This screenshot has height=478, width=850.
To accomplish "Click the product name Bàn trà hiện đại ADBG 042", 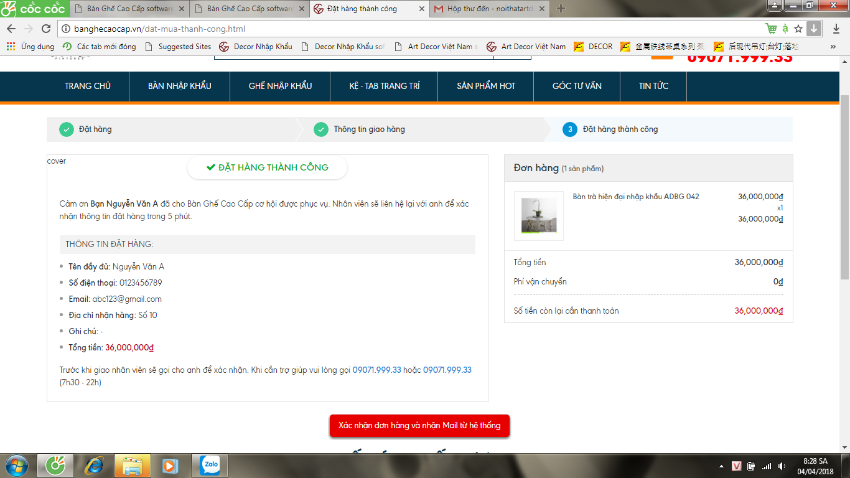I will [636, 197].
